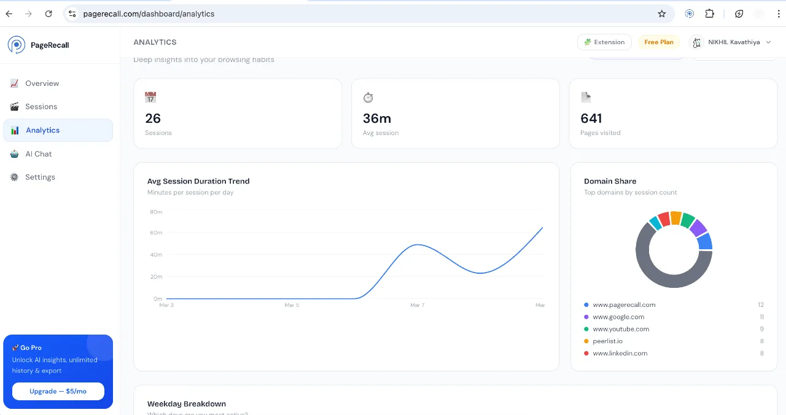Click the Mar 5 axis label
786x415 pixels.
coord(292,305)
